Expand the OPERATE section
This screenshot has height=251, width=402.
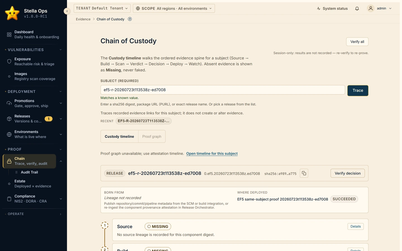click(61, 214)
